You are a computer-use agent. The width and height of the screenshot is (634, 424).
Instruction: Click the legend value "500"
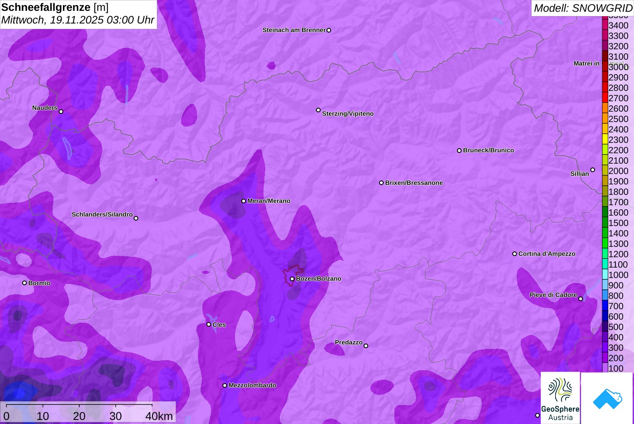click(616, 327)
